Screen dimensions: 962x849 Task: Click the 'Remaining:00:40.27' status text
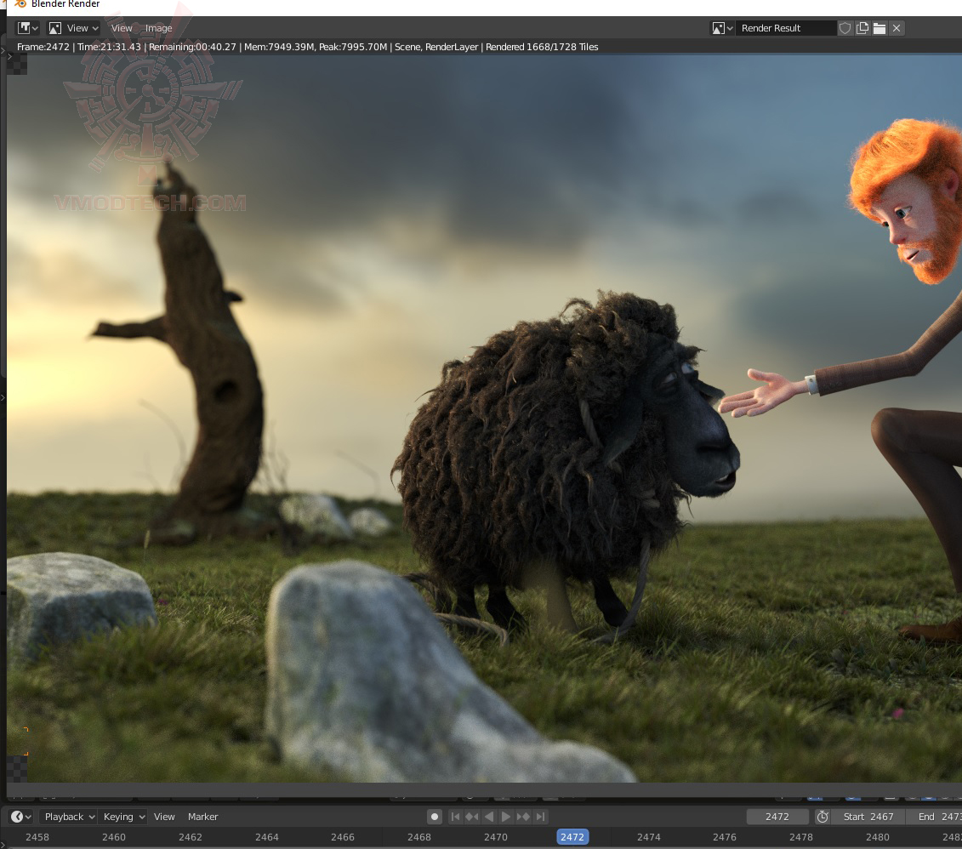click(x=192, y=47)
